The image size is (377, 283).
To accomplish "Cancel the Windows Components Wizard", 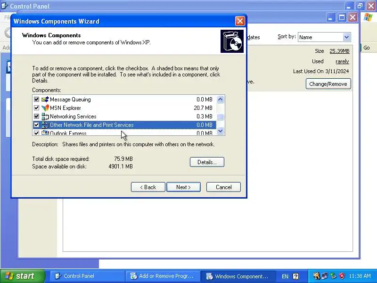I will (223, 187).
